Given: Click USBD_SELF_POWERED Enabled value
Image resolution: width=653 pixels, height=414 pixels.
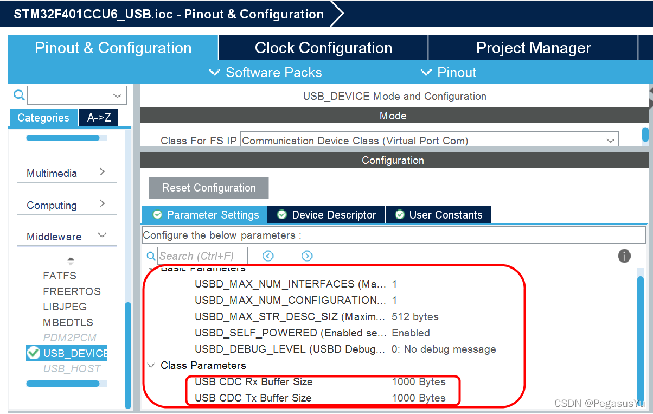Looking at the screenshot, I should coord(411,333).
